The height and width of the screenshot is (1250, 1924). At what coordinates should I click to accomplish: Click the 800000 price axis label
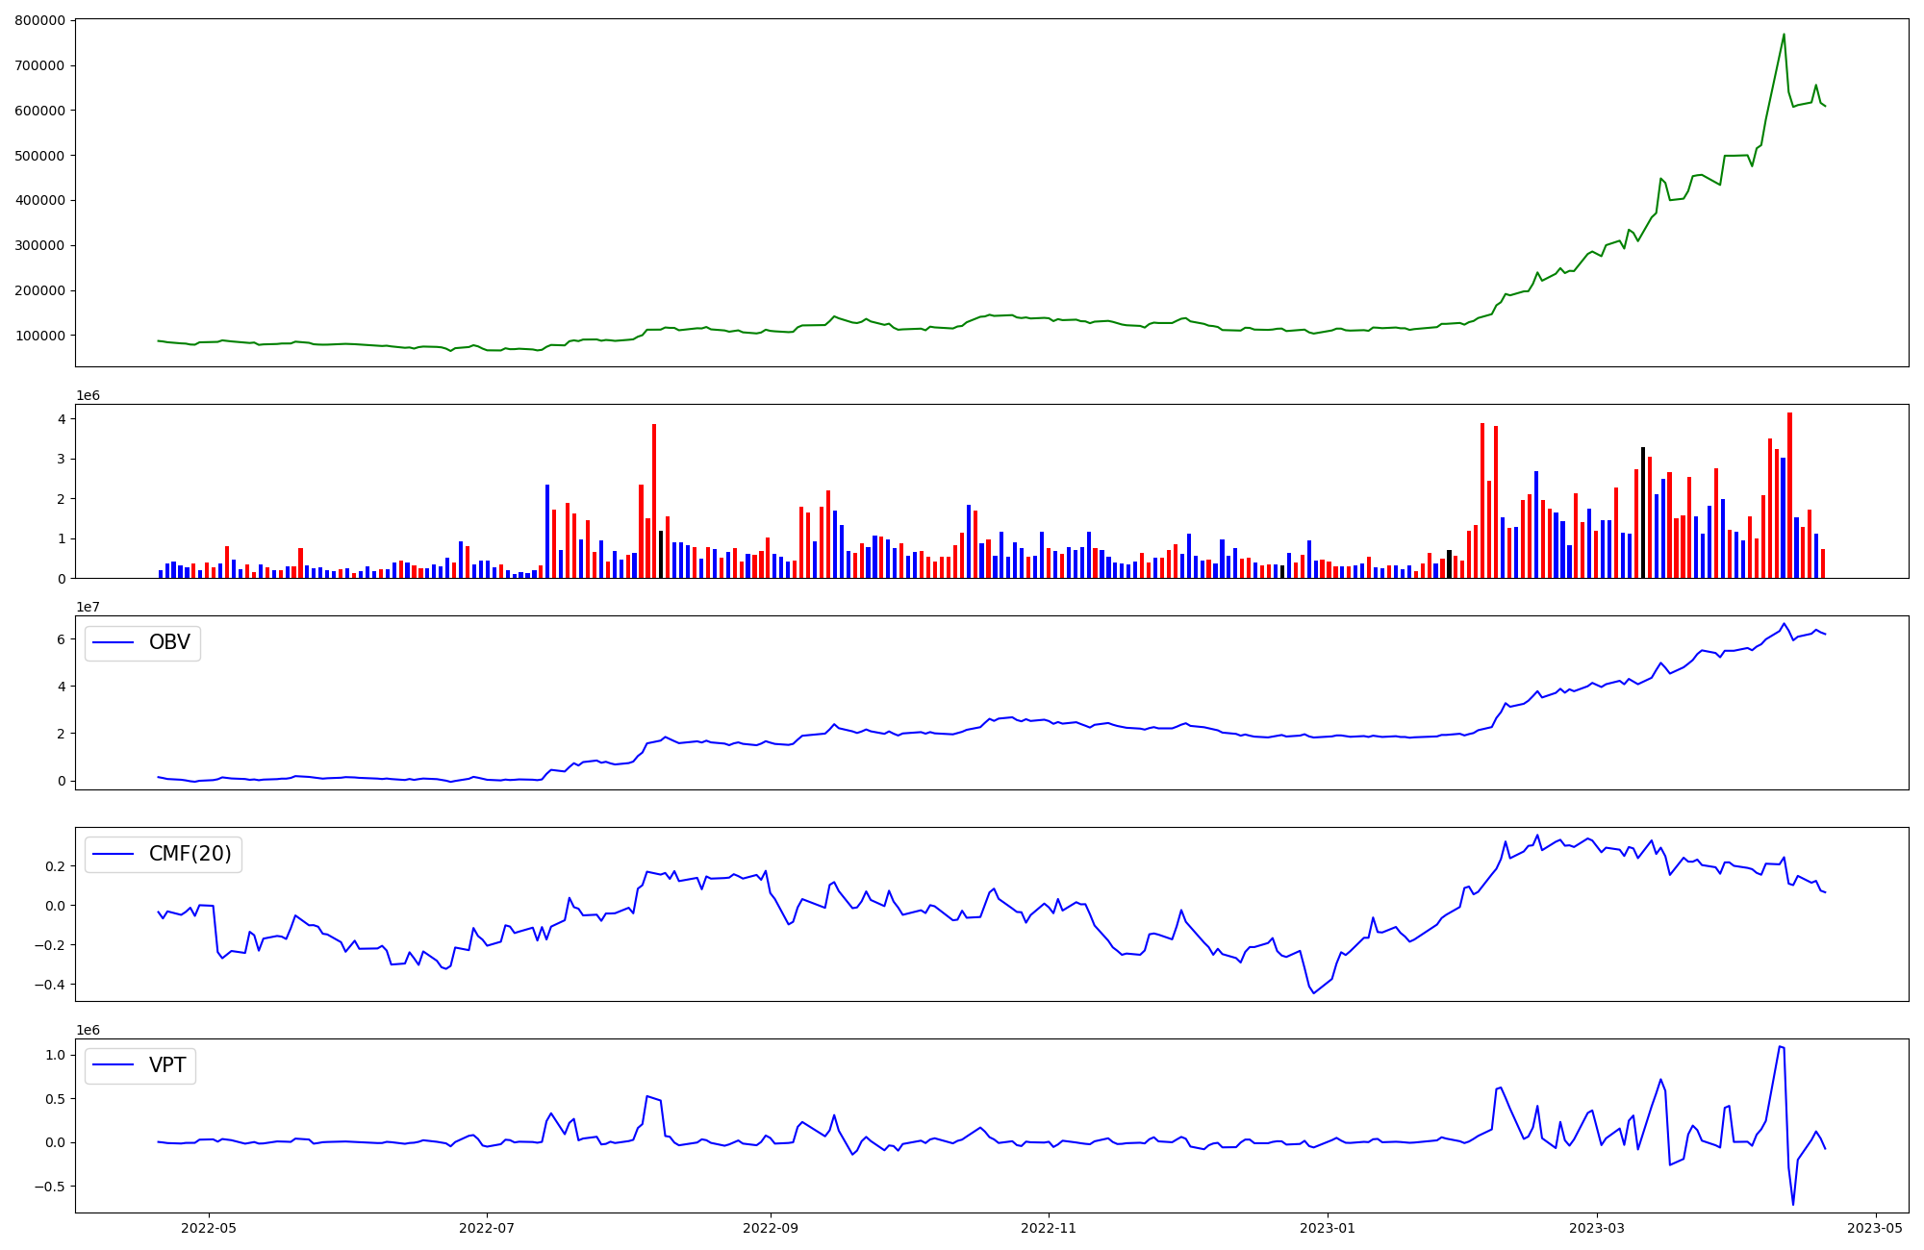40,20
